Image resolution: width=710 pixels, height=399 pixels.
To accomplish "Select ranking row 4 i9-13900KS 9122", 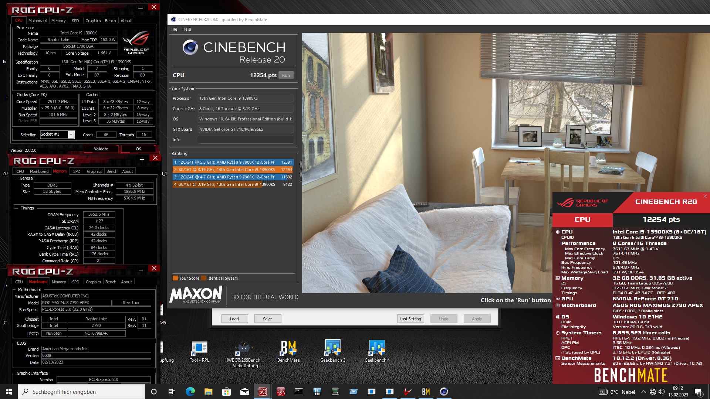I will click(233, 184).
